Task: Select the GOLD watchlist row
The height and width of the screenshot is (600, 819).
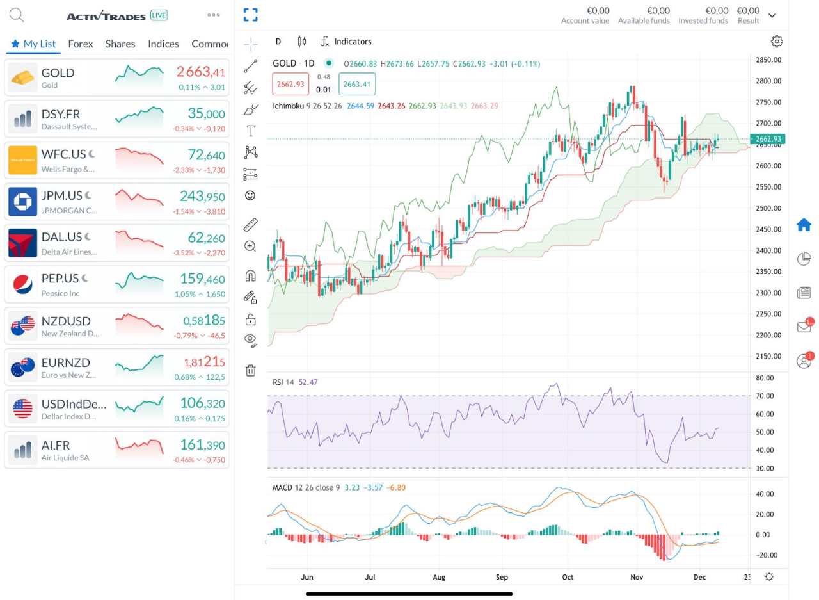Action: click(x=117, y=78)
